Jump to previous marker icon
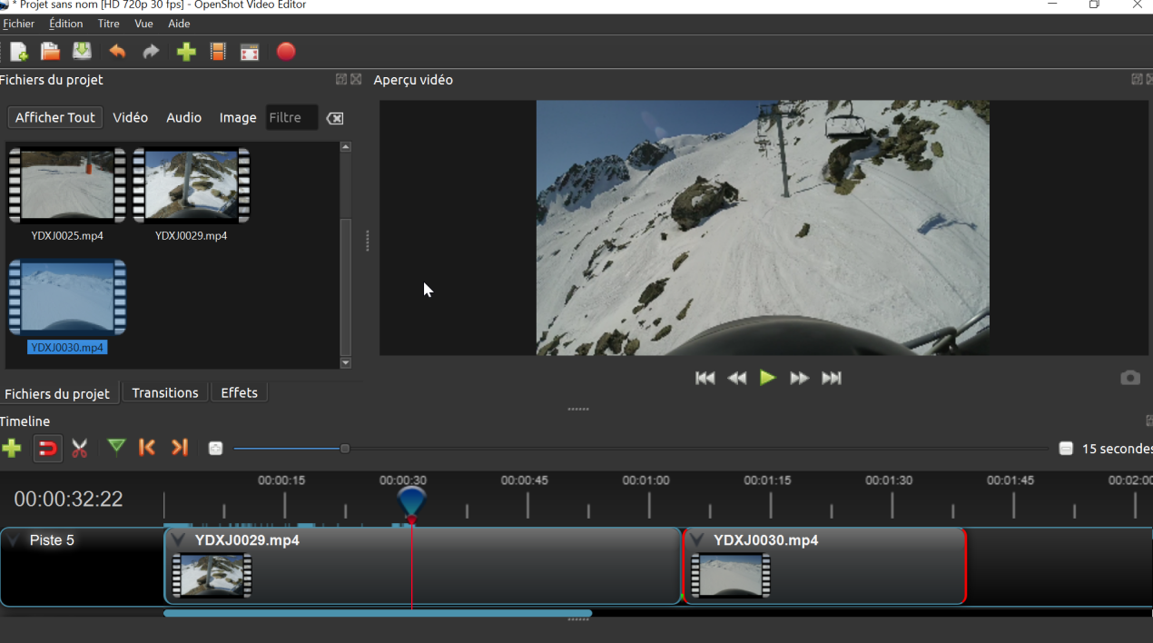Image resolution: width=1153 pixels, height=643 pixels. pyautogui.click(x=147, y=447)
